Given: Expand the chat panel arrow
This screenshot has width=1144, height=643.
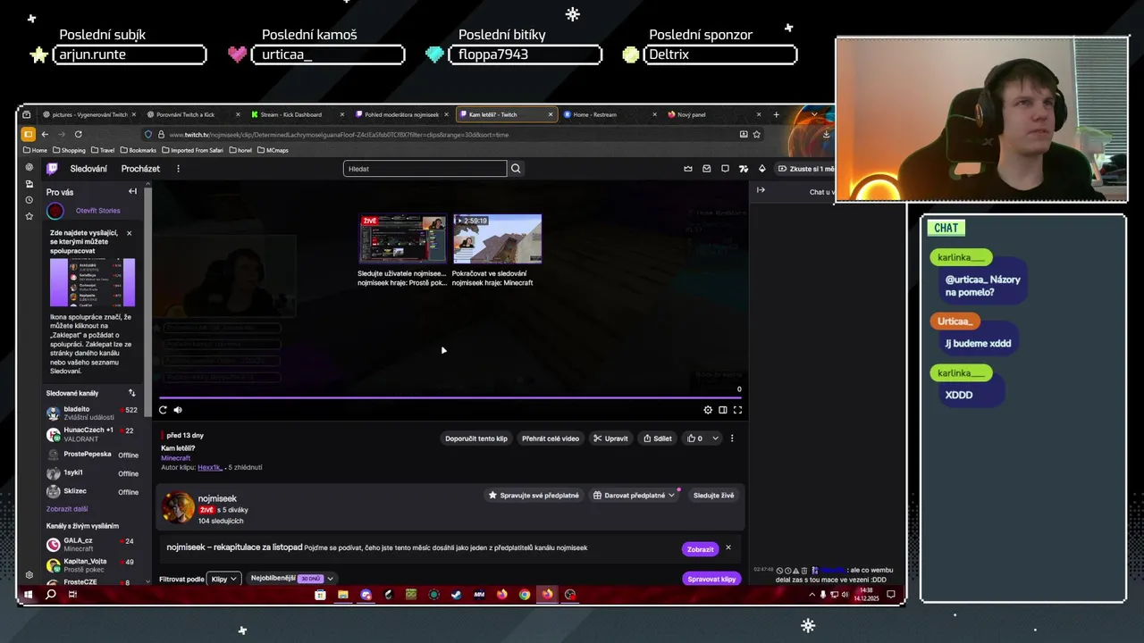Looking at the screenshot, I should (x=761, y=189).
